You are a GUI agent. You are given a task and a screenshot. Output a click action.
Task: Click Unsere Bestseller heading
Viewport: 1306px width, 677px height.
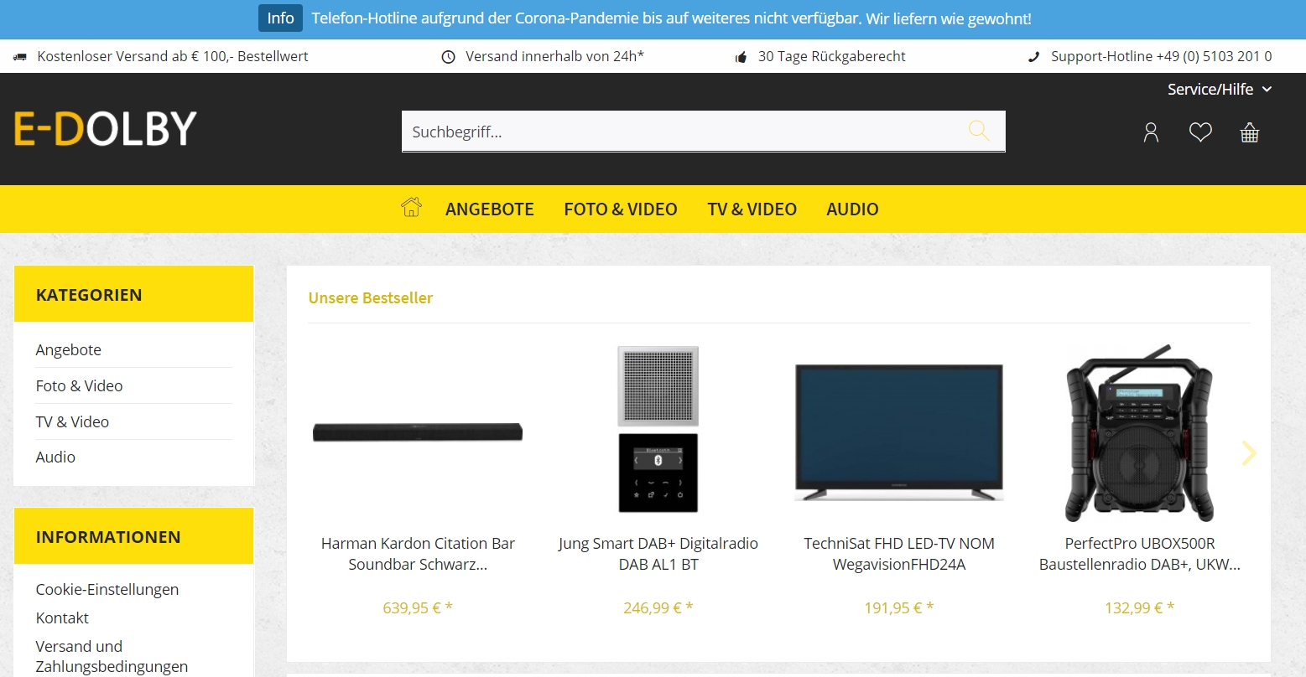pos(371,298)
